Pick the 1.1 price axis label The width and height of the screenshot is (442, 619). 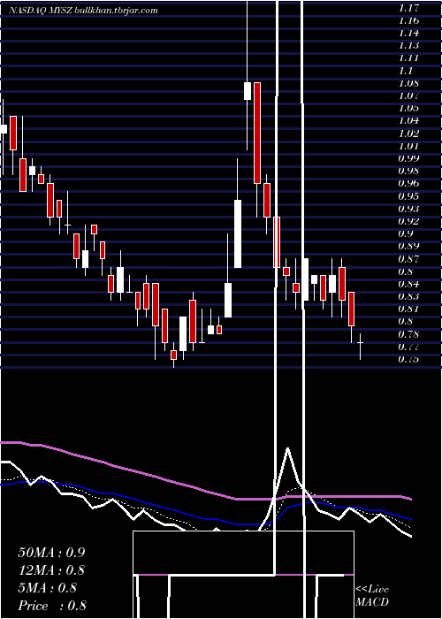(406, 71)
